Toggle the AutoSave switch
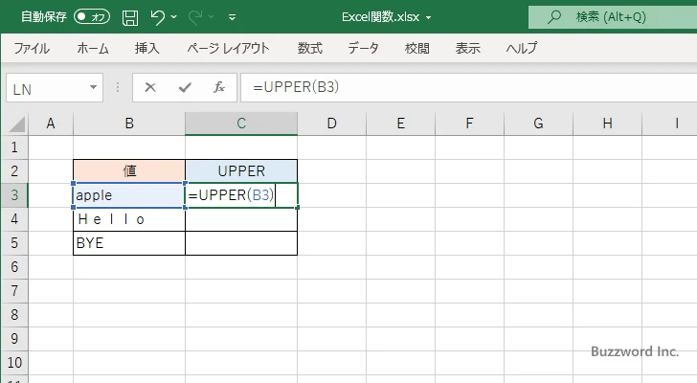This screenshot has width=697, height=383. pos(92,17)
